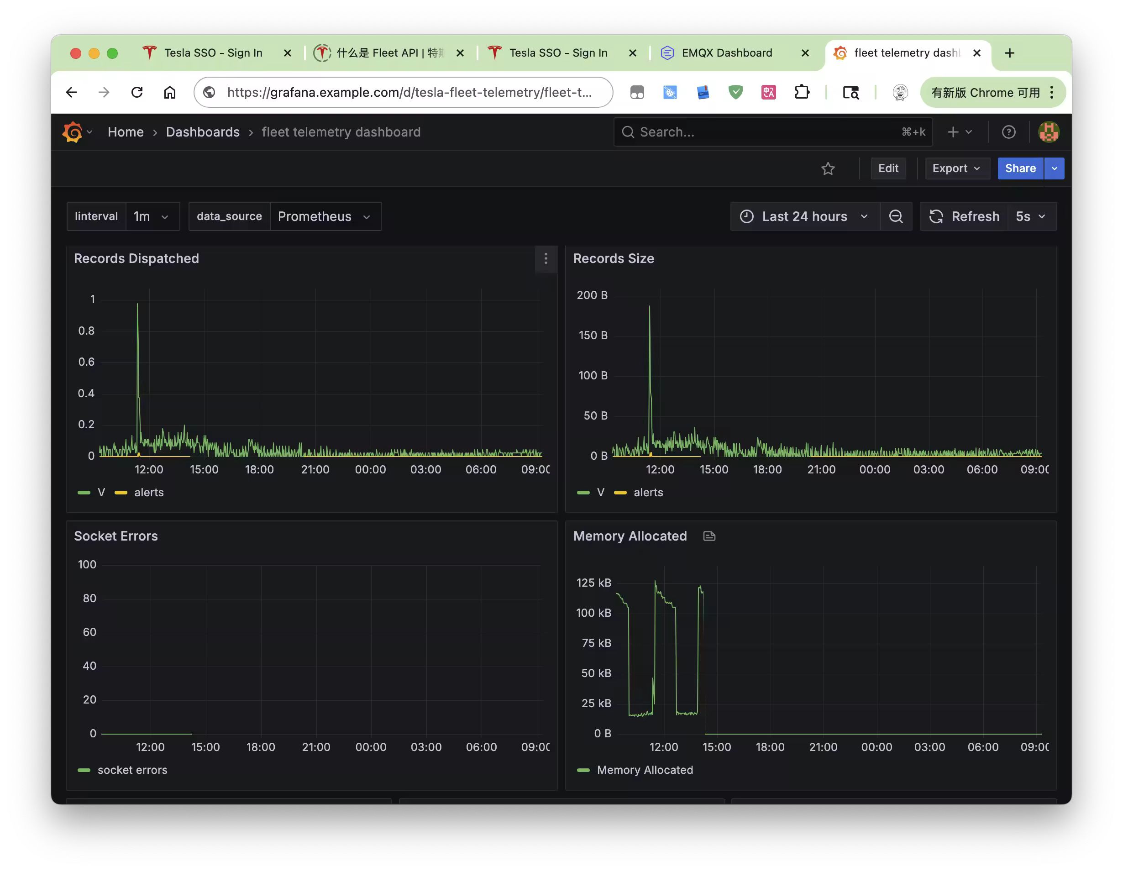Switch to first Tesla SSO tab
The height and width of the screenshot is (872, 1123).
(213, 53)
